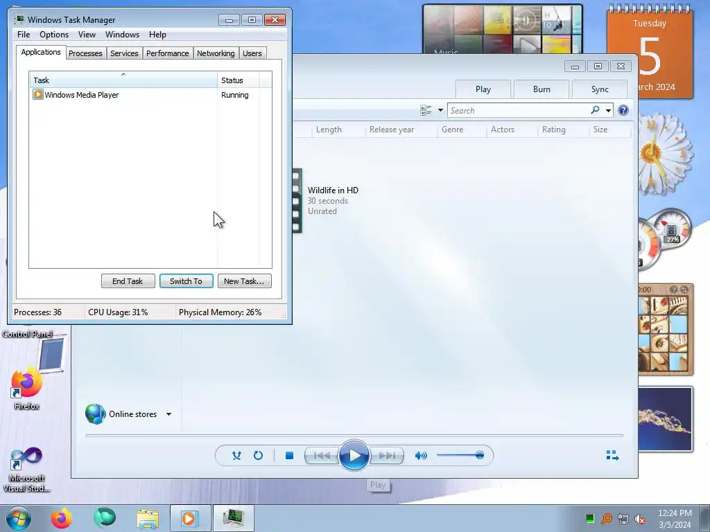Image resolution: width=710 pixels, height=532 pixels.
Task: Switch to the Networking tab
Action: pos(216,53)
